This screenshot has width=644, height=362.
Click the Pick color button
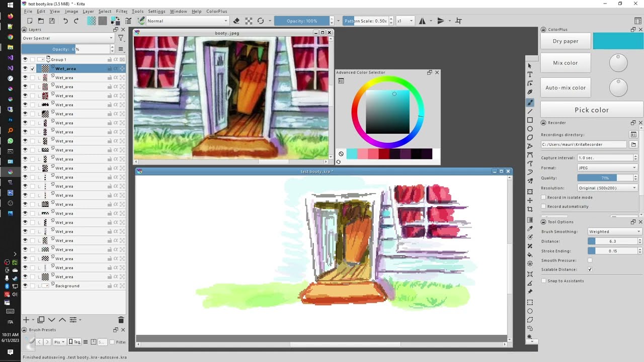592,110
